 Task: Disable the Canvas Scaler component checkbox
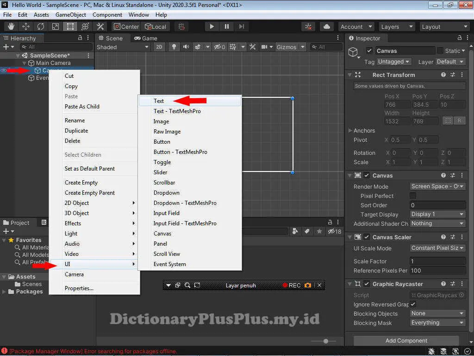367,237
